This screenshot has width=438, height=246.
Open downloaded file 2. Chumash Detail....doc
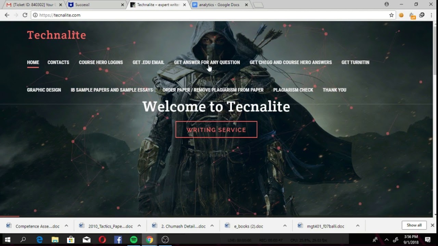point(179,226)
